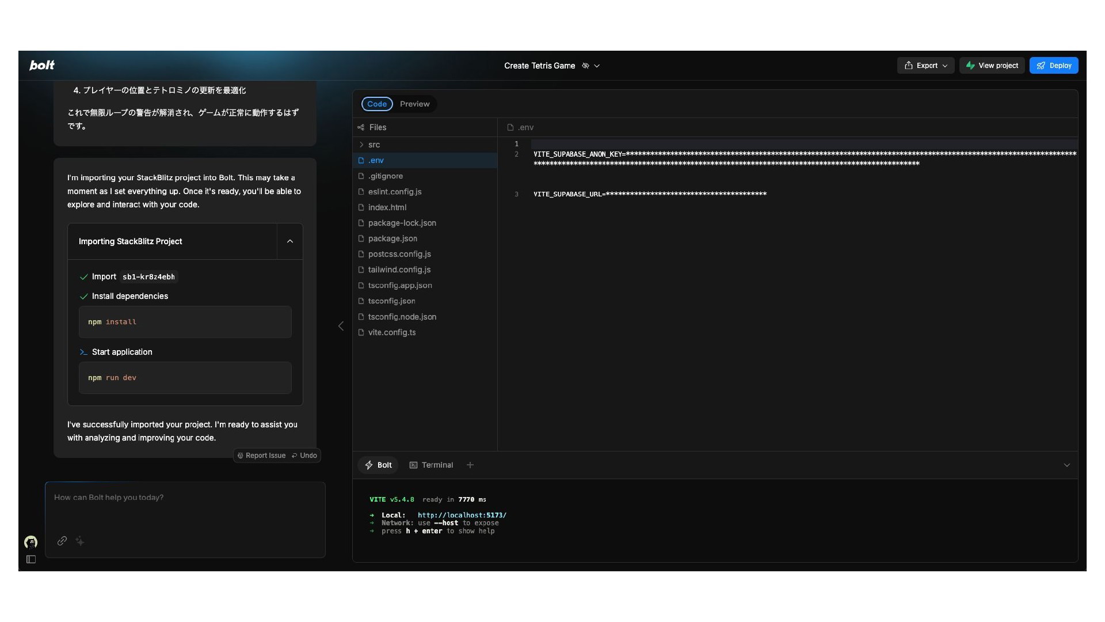Open the Export dropdown
Screen dimensions: 1105x622
(x=925, y=66)
